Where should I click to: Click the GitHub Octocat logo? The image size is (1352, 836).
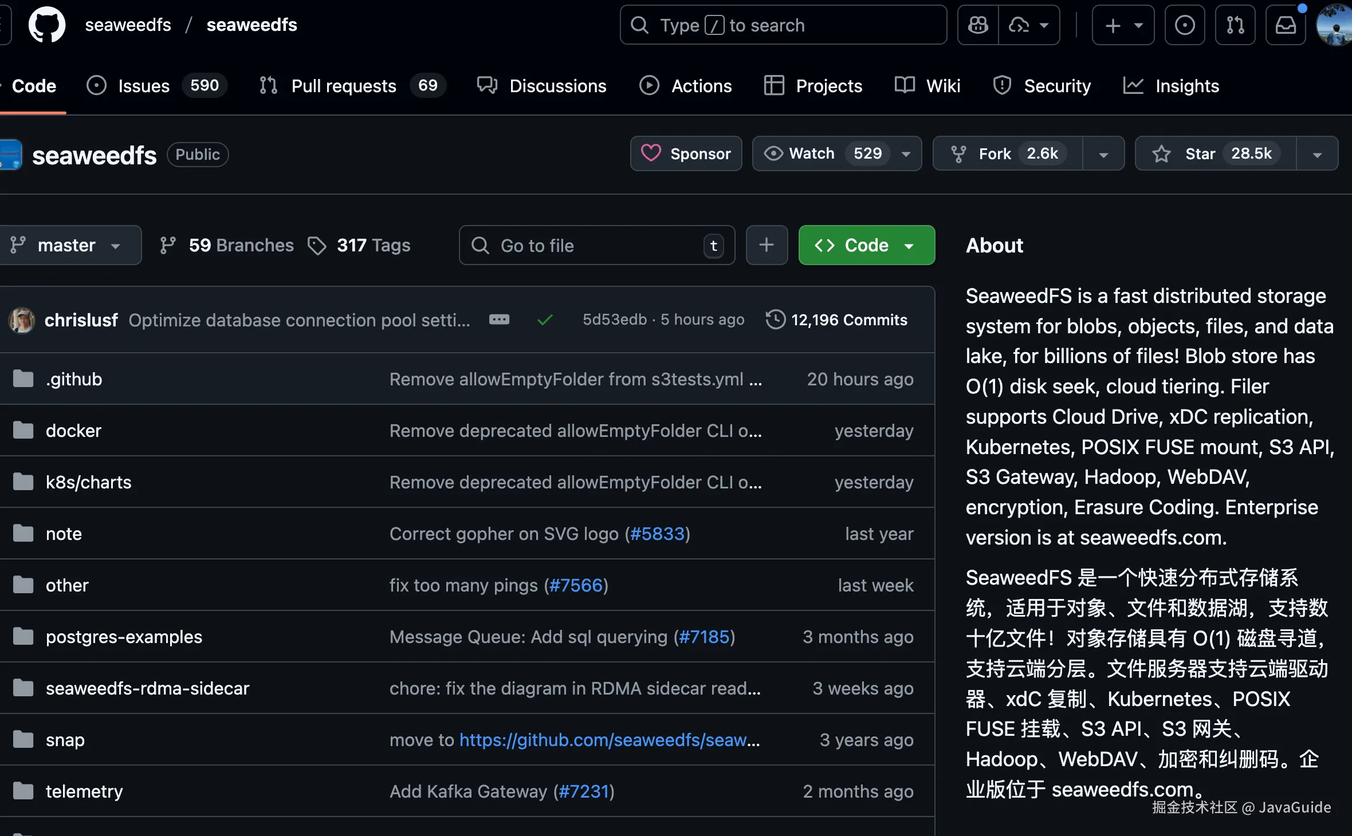47,25
